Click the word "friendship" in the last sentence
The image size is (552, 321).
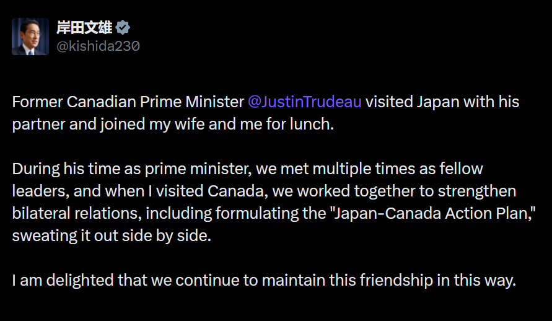[396, 280]
